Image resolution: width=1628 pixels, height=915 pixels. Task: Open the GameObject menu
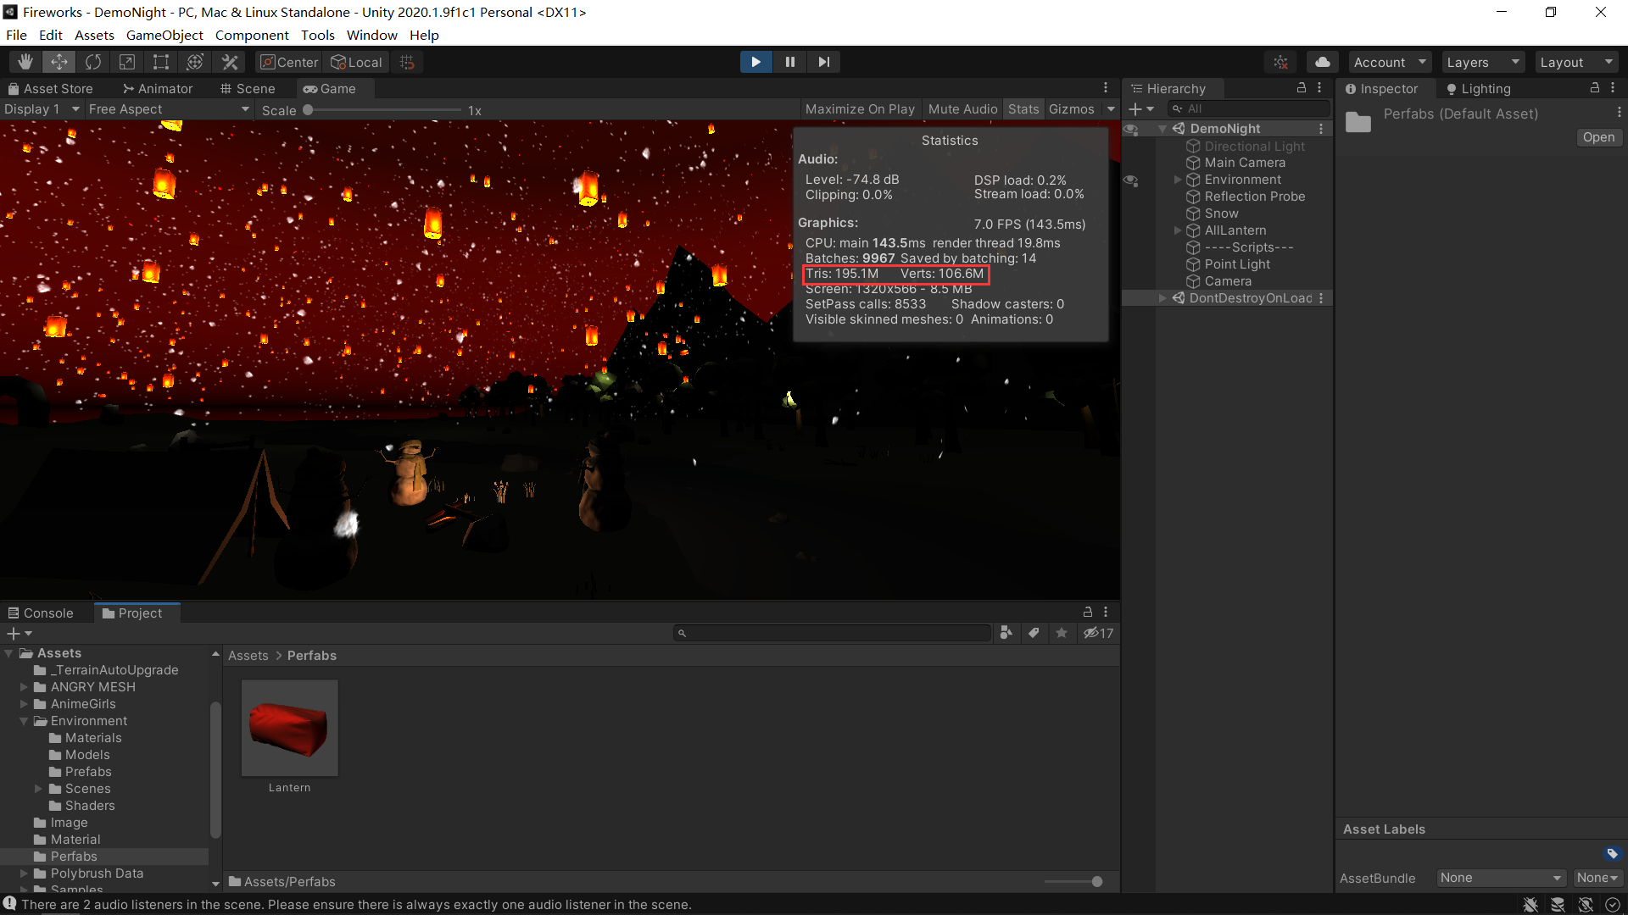click(x=164, y=35)
